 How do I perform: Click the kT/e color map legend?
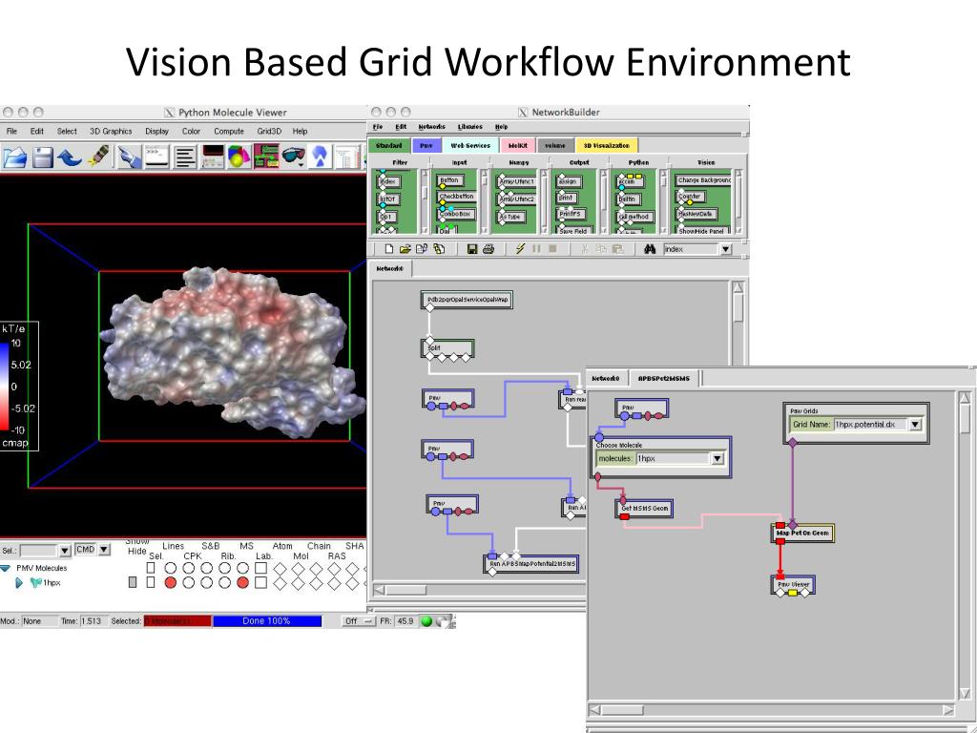(x=19, y=386)
